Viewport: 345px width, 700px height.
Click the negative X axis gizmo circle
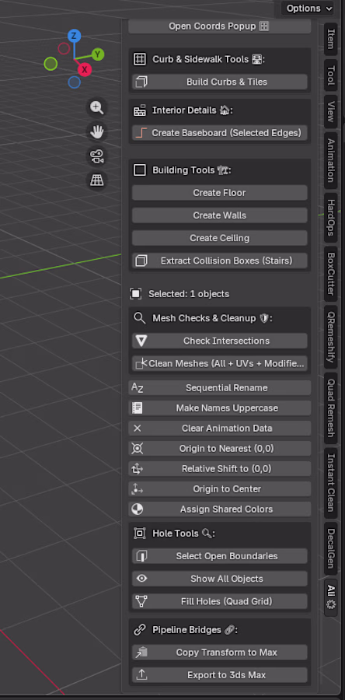(64, 48)
